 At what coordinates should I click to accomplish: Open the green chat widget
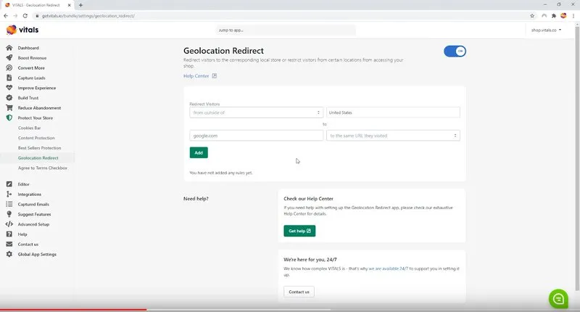[x=558, y=298]
